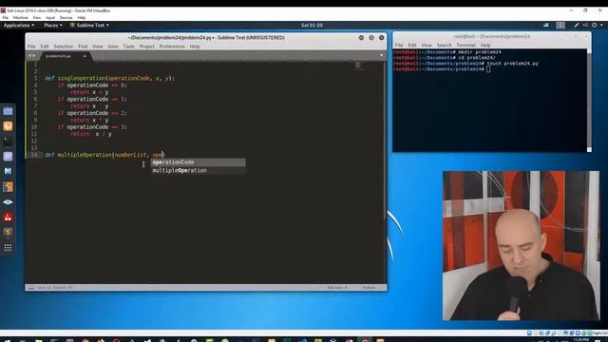The width and height of the screenshot is (608, 342).
Task: Click the minimap thumbnail in Sublime editor
Action: [x=359, y=66]
